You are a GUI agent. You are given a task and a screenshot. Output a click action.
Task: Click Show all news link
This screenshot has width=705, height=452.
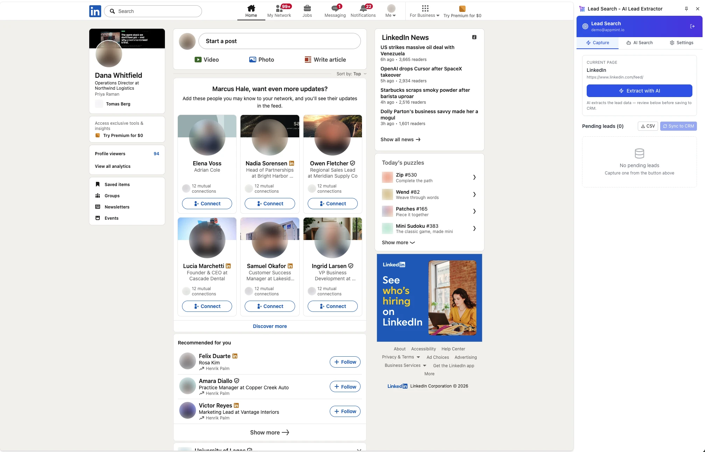(x=400, y=139)
